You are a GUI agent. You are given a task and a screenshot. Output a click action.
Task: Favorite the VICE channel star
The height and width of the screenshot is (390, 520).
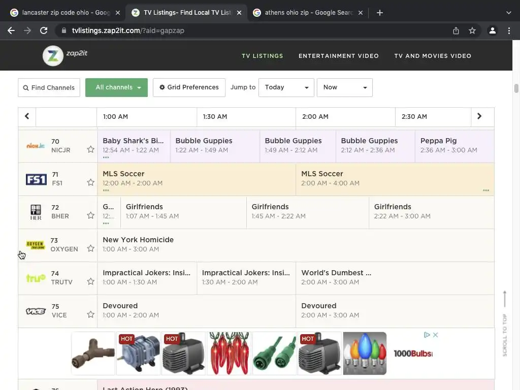click(x=90, y=314)
